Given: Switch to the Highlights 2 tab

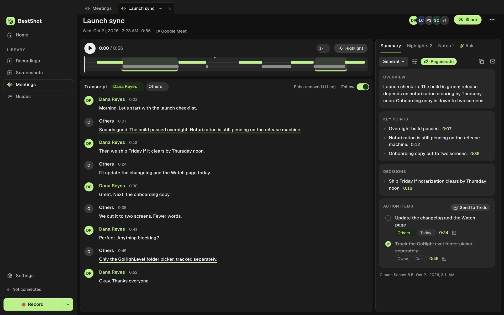Looking at the screenshot, I should 419,46.
